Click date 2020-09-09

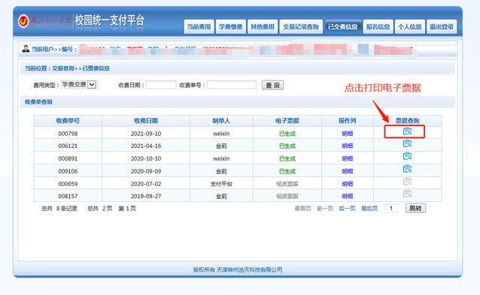146,171
